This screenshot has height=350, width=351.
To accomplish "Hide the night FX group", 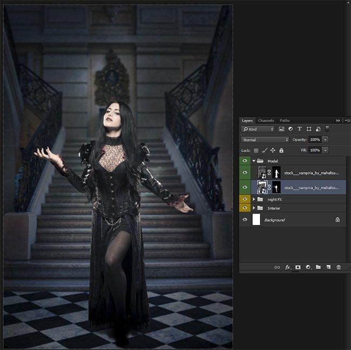I will (245, 199).
